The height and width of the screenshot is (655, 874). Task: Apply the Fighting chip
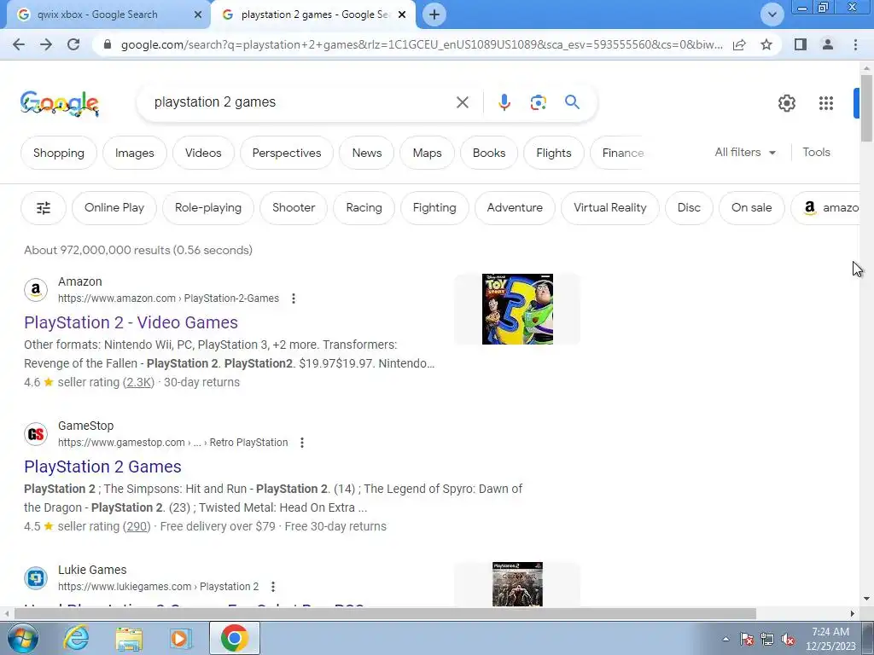click(x=434, y=208)
